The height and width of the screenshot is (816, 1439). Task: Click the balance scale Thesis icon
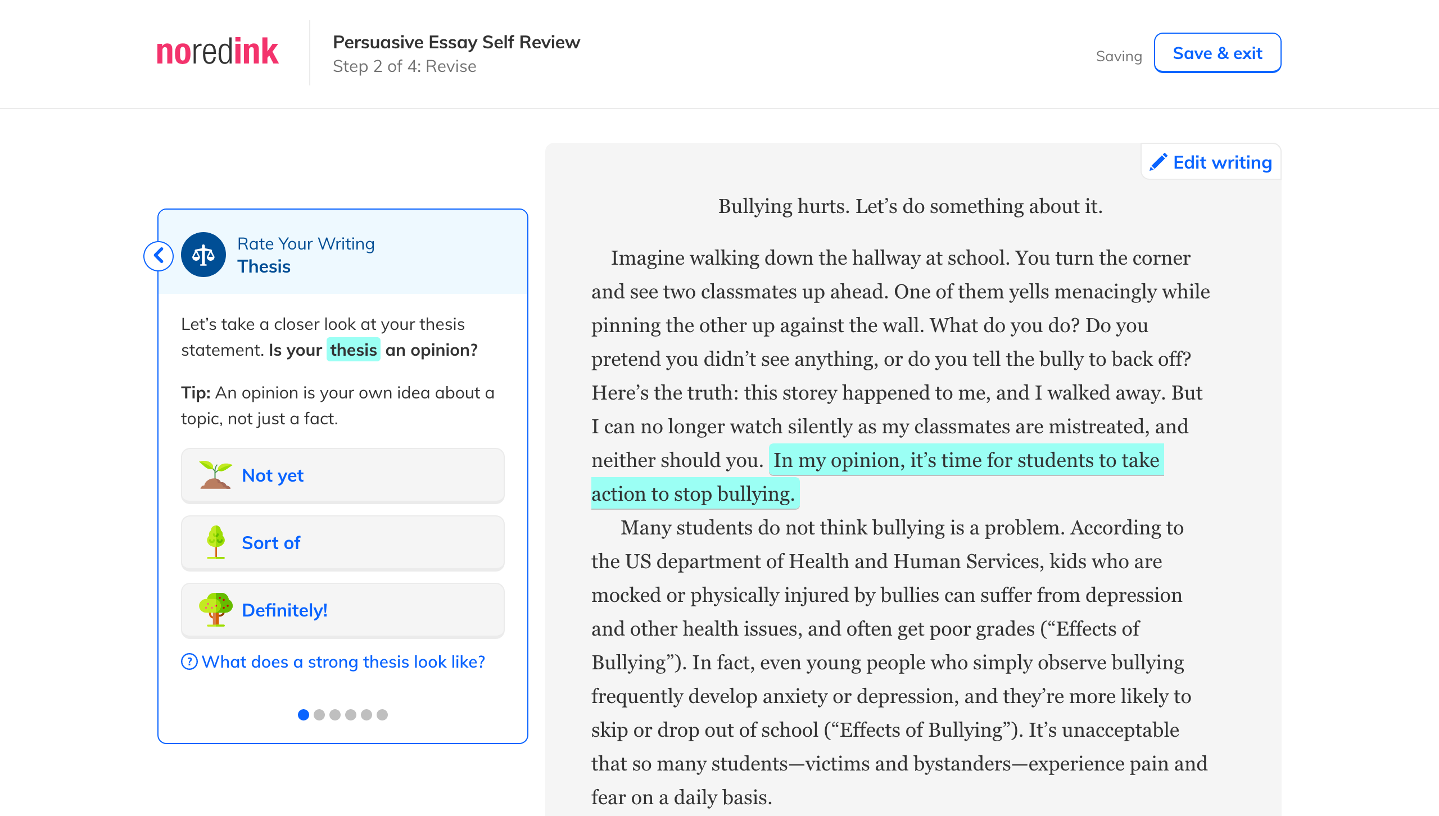pyautogui.click(x=203, y=255)
